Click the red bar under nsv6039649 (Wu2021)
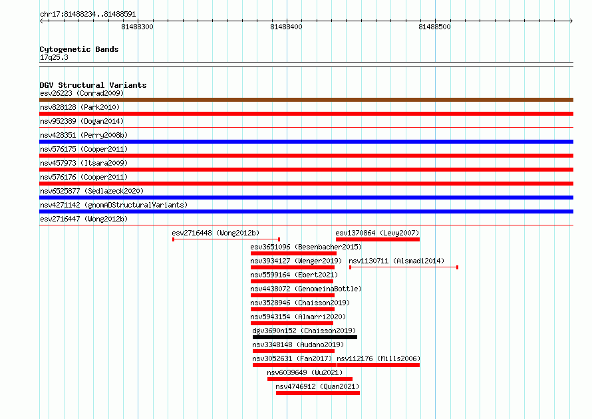The height and width of the screenshot is (419, 592). point(310,379)
